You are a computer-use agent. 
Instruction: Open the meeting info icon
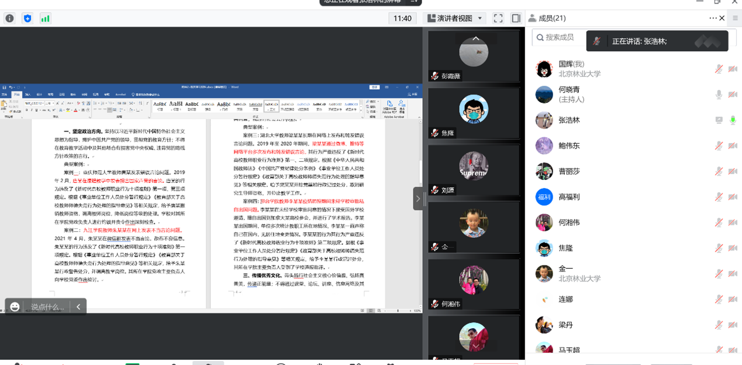click(x=9, y=18)
